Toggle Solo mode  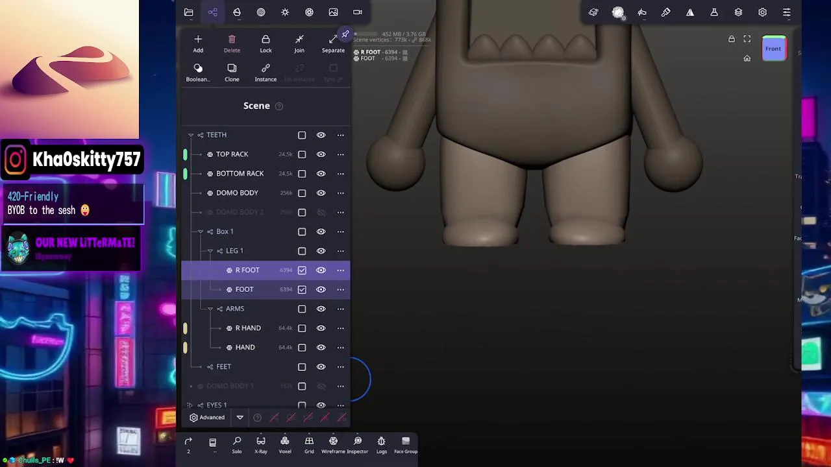tap(237, 445)
